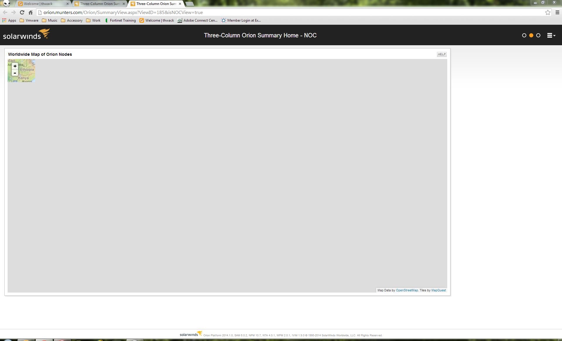This screenshot has height=341, width=562.
Task: Zoom out the map with minus button
Action: tap(15, 73)
